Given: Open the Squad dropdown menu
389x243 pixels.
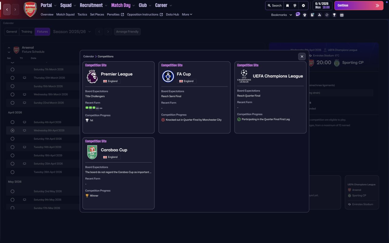Looking at the screenshot, I should click(68, 5).
